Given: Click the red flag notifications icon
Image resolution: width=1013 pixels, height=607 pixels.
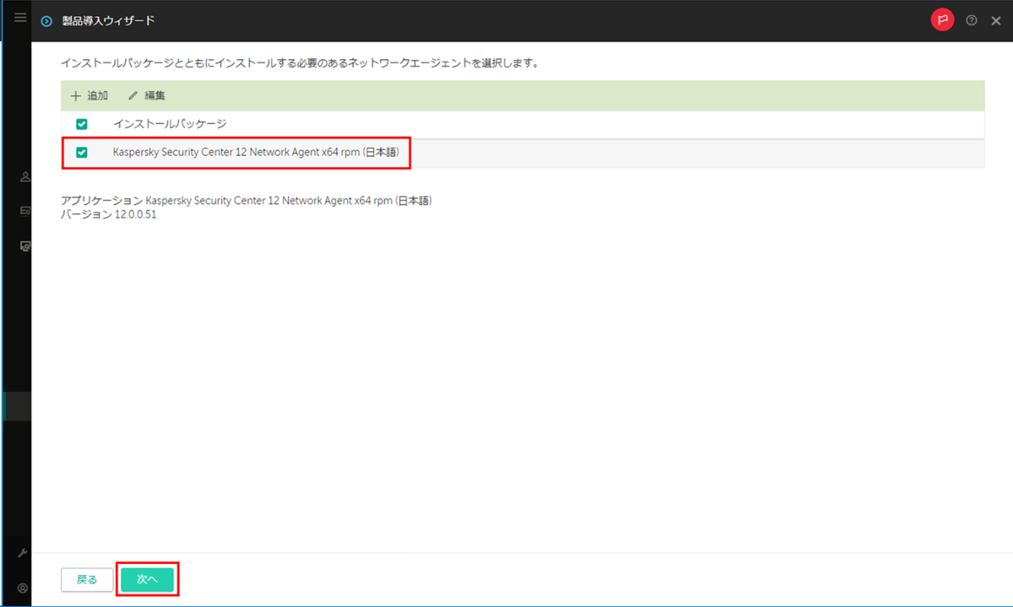Looking at the screenshot, I should [x=942, y=19].
